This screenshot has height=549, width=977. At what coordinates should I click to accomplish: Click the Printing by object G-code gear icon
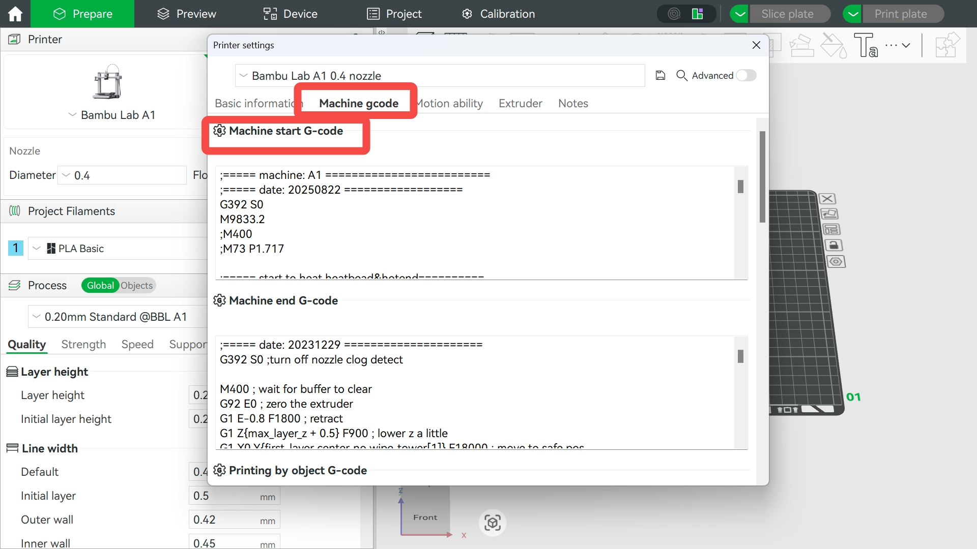click(219, 470)
